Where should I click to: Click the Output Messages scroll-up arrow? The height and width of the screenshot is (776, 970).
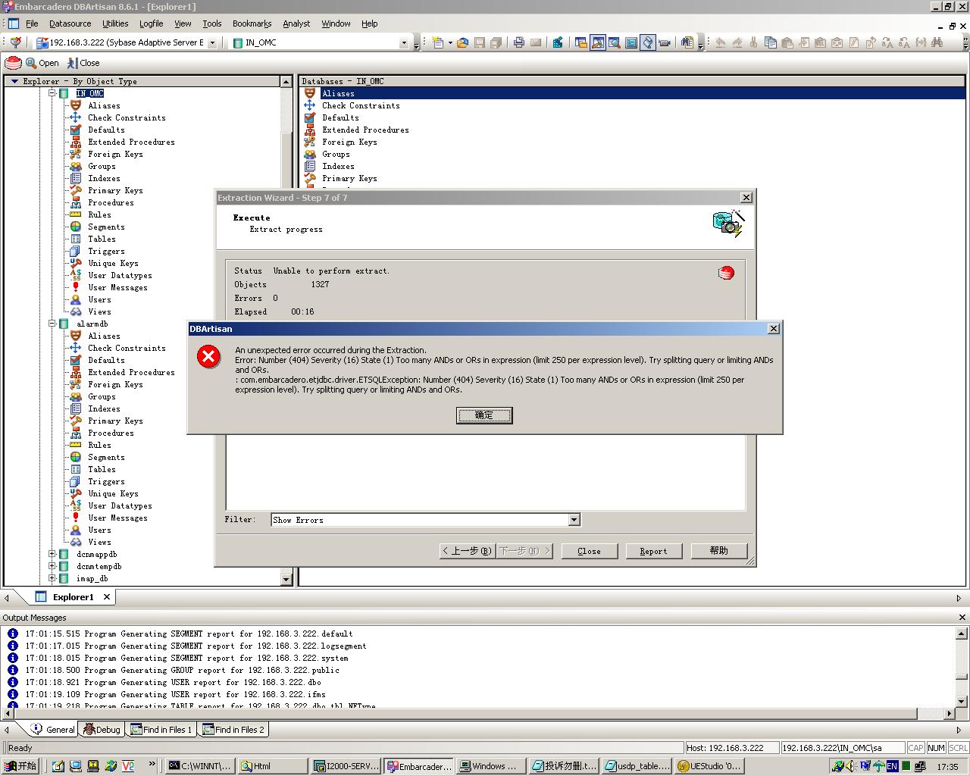[x=961, y=634]
